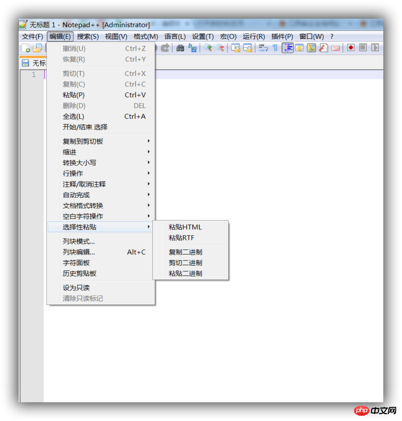This screenshot has width=402, height=421.
Task: Click the Open file toolbar icon
Action: 37,48
